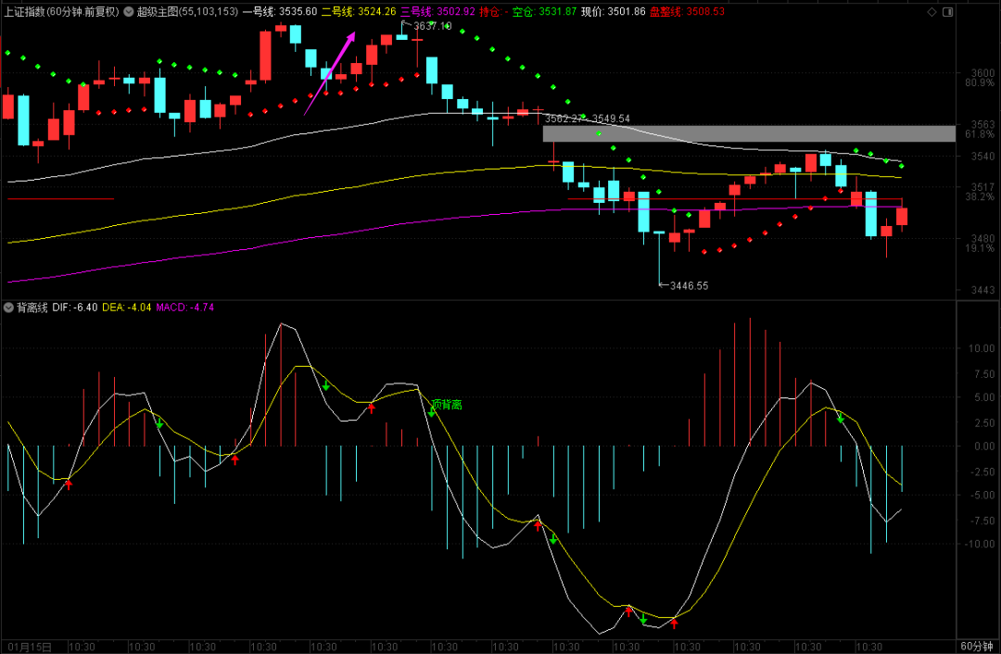Image resolution: width=1001 pixels, height=654 pixels.
Task: Click the 二号线: 3524.26 value
Action: click(x=359, y=11)
